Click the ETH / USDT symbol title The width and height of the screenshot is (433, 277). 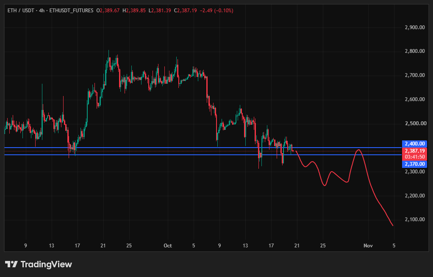21,11
